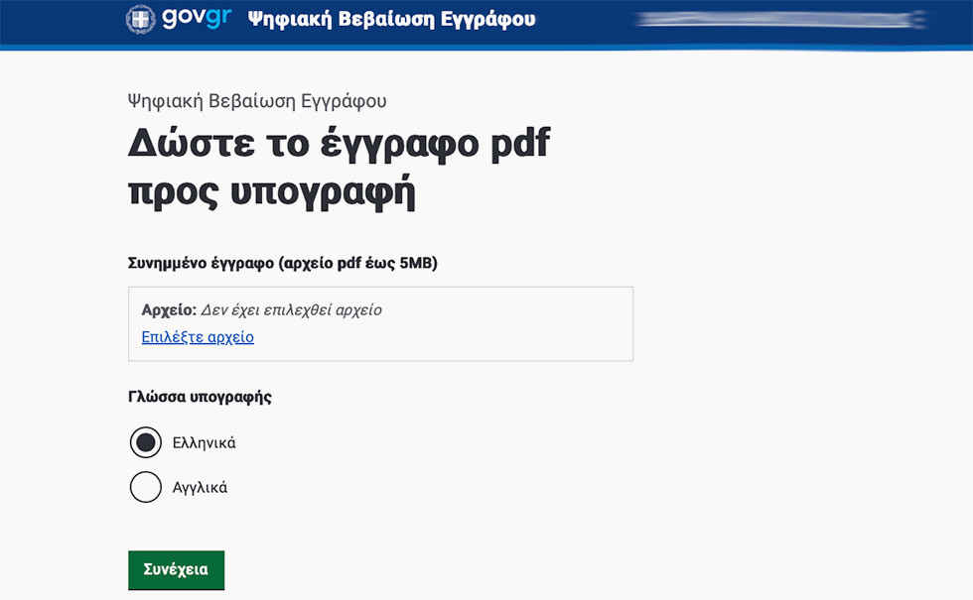Click the Ελληνικά option label text
973x600 pixels.
click(x=204, y=443)
